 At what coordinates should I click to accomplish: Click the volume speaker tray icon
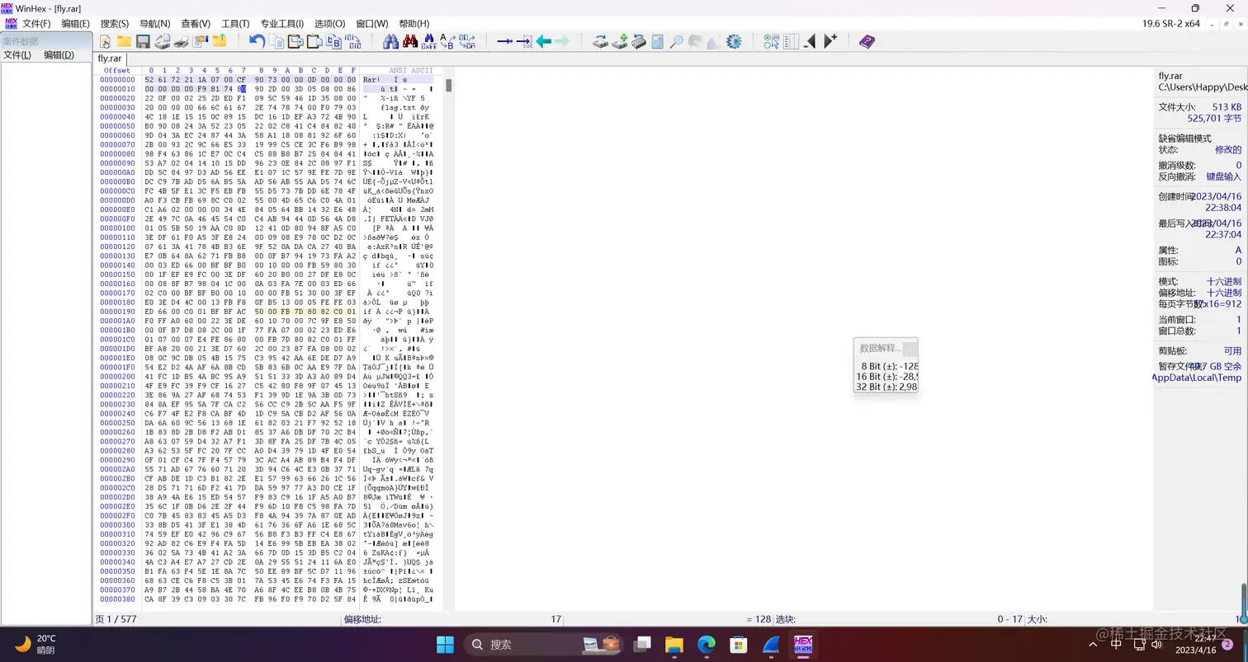tap(1156, 644)
